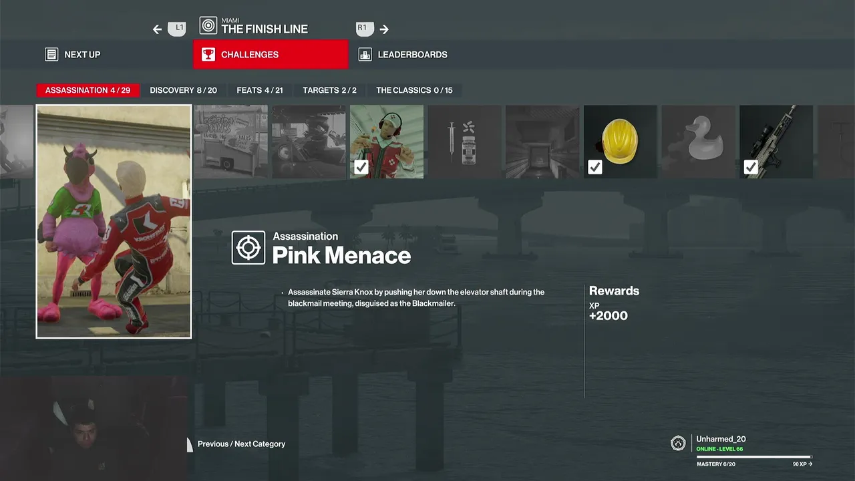Click the Assassination crosshair icon
Screen dimensions: 855x481
point(248,248)
